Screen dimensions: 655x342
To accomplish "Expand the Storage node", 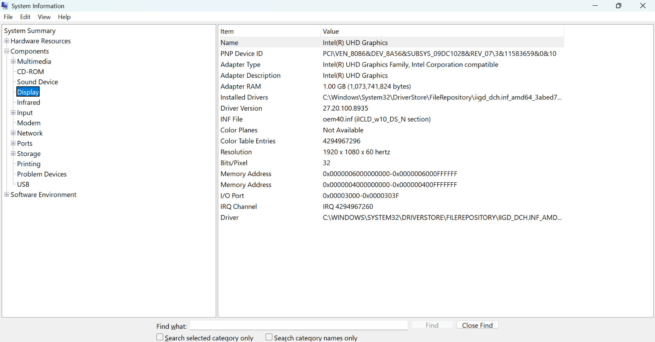I will [13, 154].
